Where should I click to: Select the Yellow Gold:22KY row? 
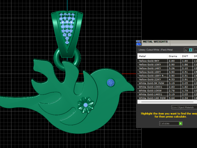(x=167, y=79)
